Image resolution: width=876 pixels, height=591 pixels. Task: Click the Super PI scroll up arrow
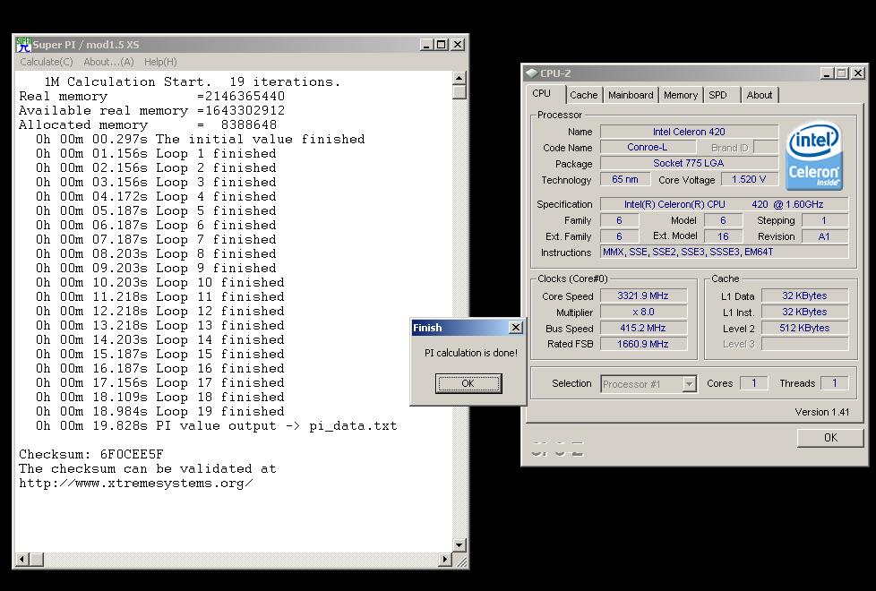(459, 78)
